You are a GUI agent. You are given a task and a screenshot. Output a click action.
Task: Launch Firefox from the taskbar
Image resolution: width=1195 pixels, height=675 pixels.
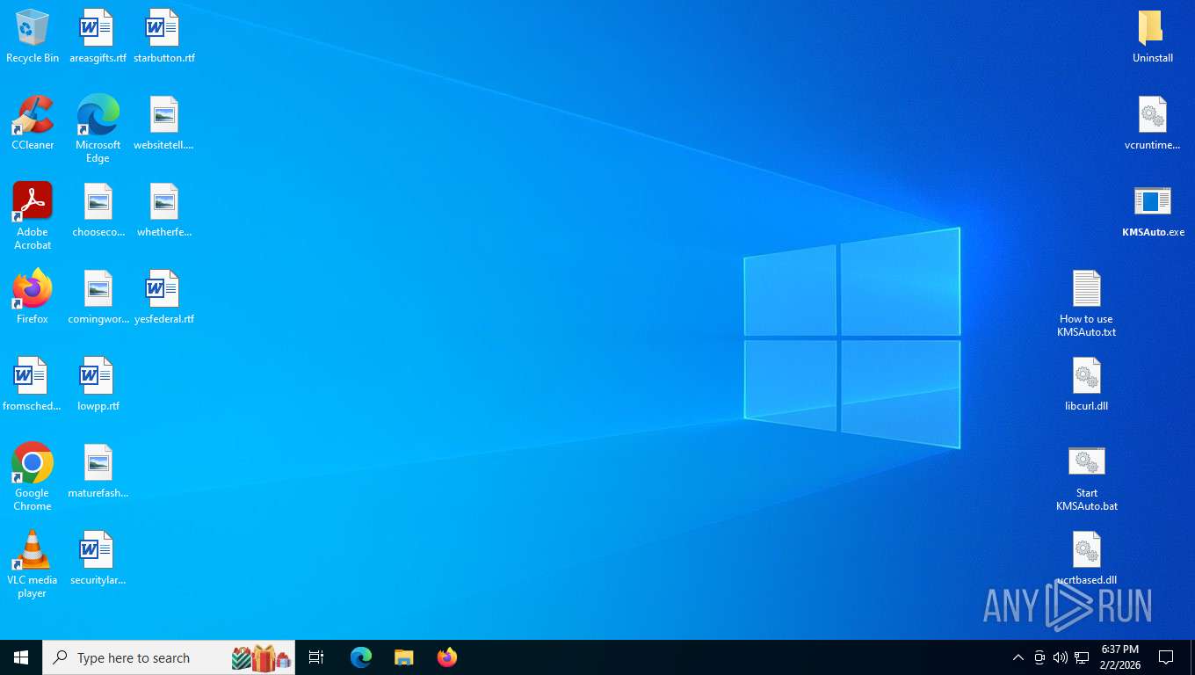pos(447,657)
